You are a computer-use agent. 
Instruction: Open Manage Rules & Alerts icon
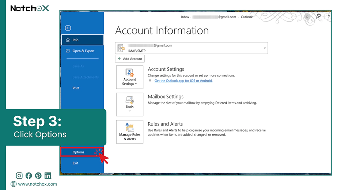[x=130, y=132]
